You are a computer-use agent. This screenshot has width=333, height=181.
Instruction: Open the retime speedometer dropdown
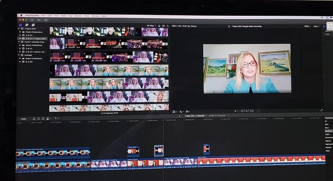point(188,111)
